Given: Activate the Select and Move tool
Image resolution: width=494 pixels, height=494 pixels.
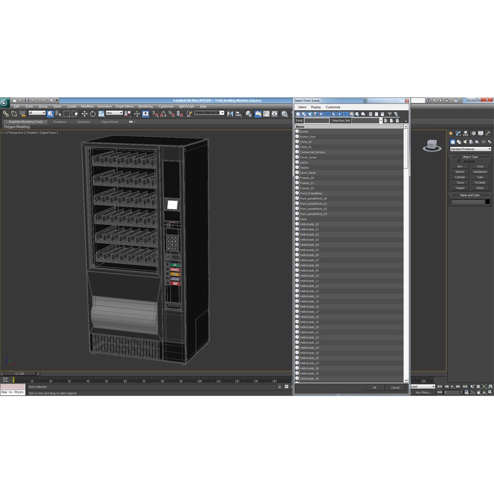Looking at the screenshot, I should tap(85, 114).
